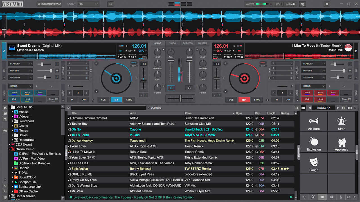
Task: Skip to next sampler bank icon
Action: [343, 108]
